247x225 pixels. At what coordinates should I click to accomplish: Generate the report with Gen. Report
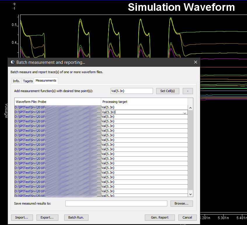160,217
